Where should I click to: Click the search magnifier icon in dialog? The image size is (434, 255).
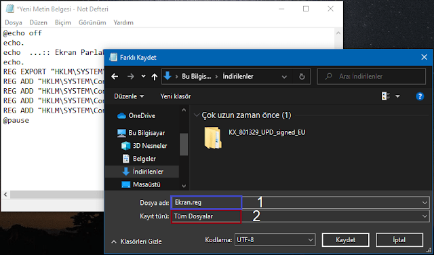coord(328,77)
